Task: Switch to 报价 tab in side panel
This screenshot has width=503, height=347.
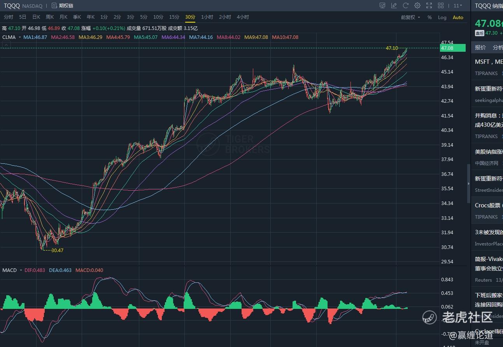Action: coord(480,47)
